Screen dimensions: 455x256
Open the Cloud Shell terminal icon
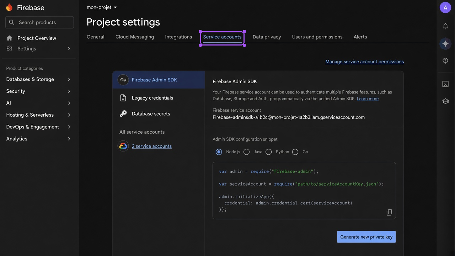(x=445, y=84)
